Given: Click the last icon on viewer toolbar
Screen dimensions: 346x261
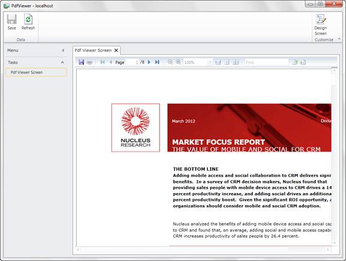Looking at the screenshot, I should (303, 63).
